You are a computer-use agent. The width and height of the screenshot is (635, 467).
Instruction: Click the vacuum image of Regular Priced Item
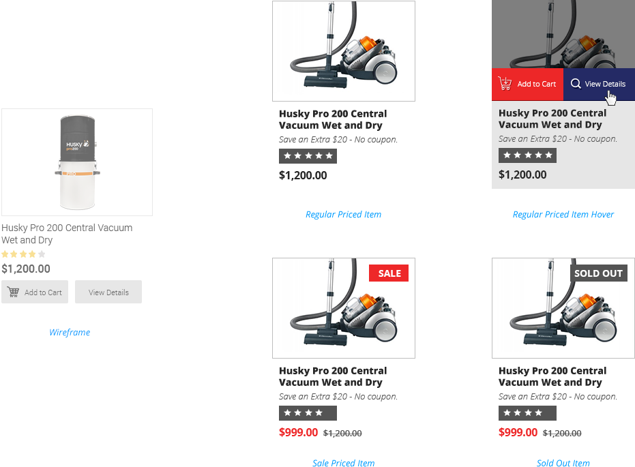pyautogui.click(x=344, y=51)
